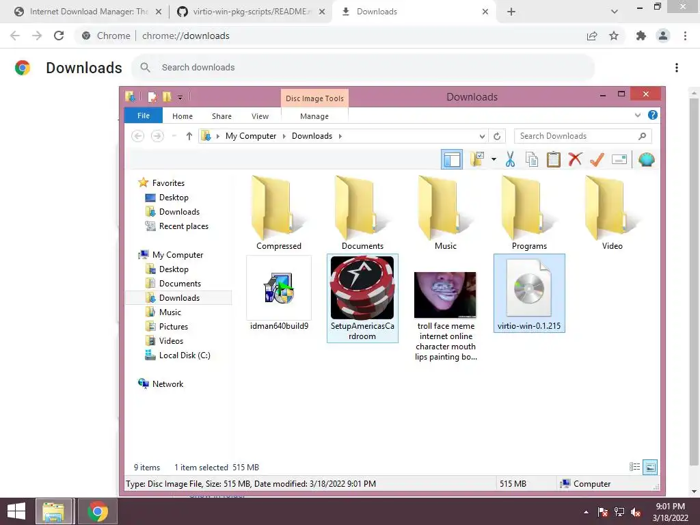
Task: Select the Music folder in file list
Action: tap(446, 213)
